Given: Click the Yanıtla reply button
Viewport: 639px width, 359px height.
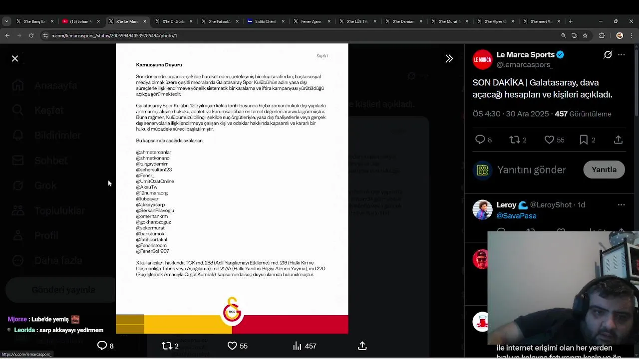Looking at the screenshot, I should pyautogui.click(x=604, y=170).
